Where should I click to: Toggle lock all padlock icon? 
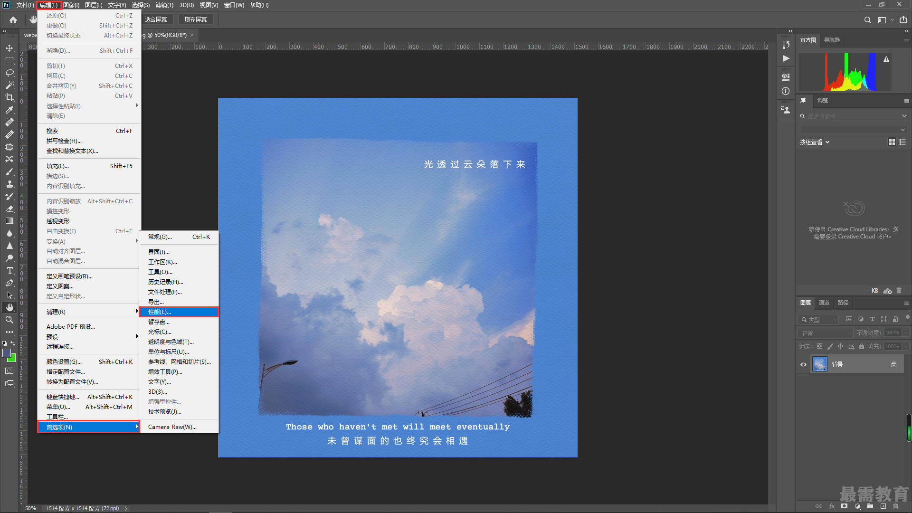click(862, 346)
